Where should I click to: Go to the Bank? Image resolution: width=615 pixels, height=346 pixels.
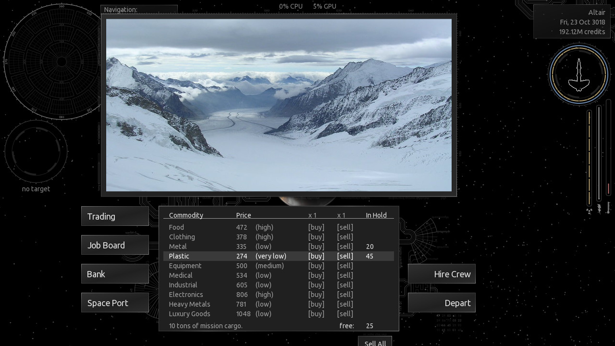[115, 274]
